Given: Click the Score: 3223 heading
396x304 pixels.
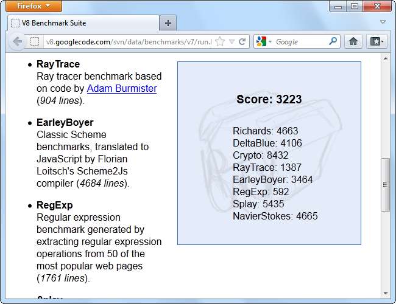Looking at the screenshot, I should click(x=269, y=100).
